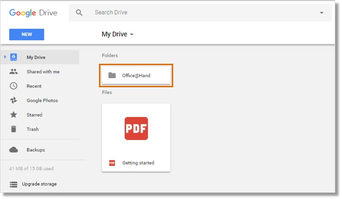Viewport: 342px width, 199px height.
Task: Click the Upgrade storage link
Action: [39, 184]
